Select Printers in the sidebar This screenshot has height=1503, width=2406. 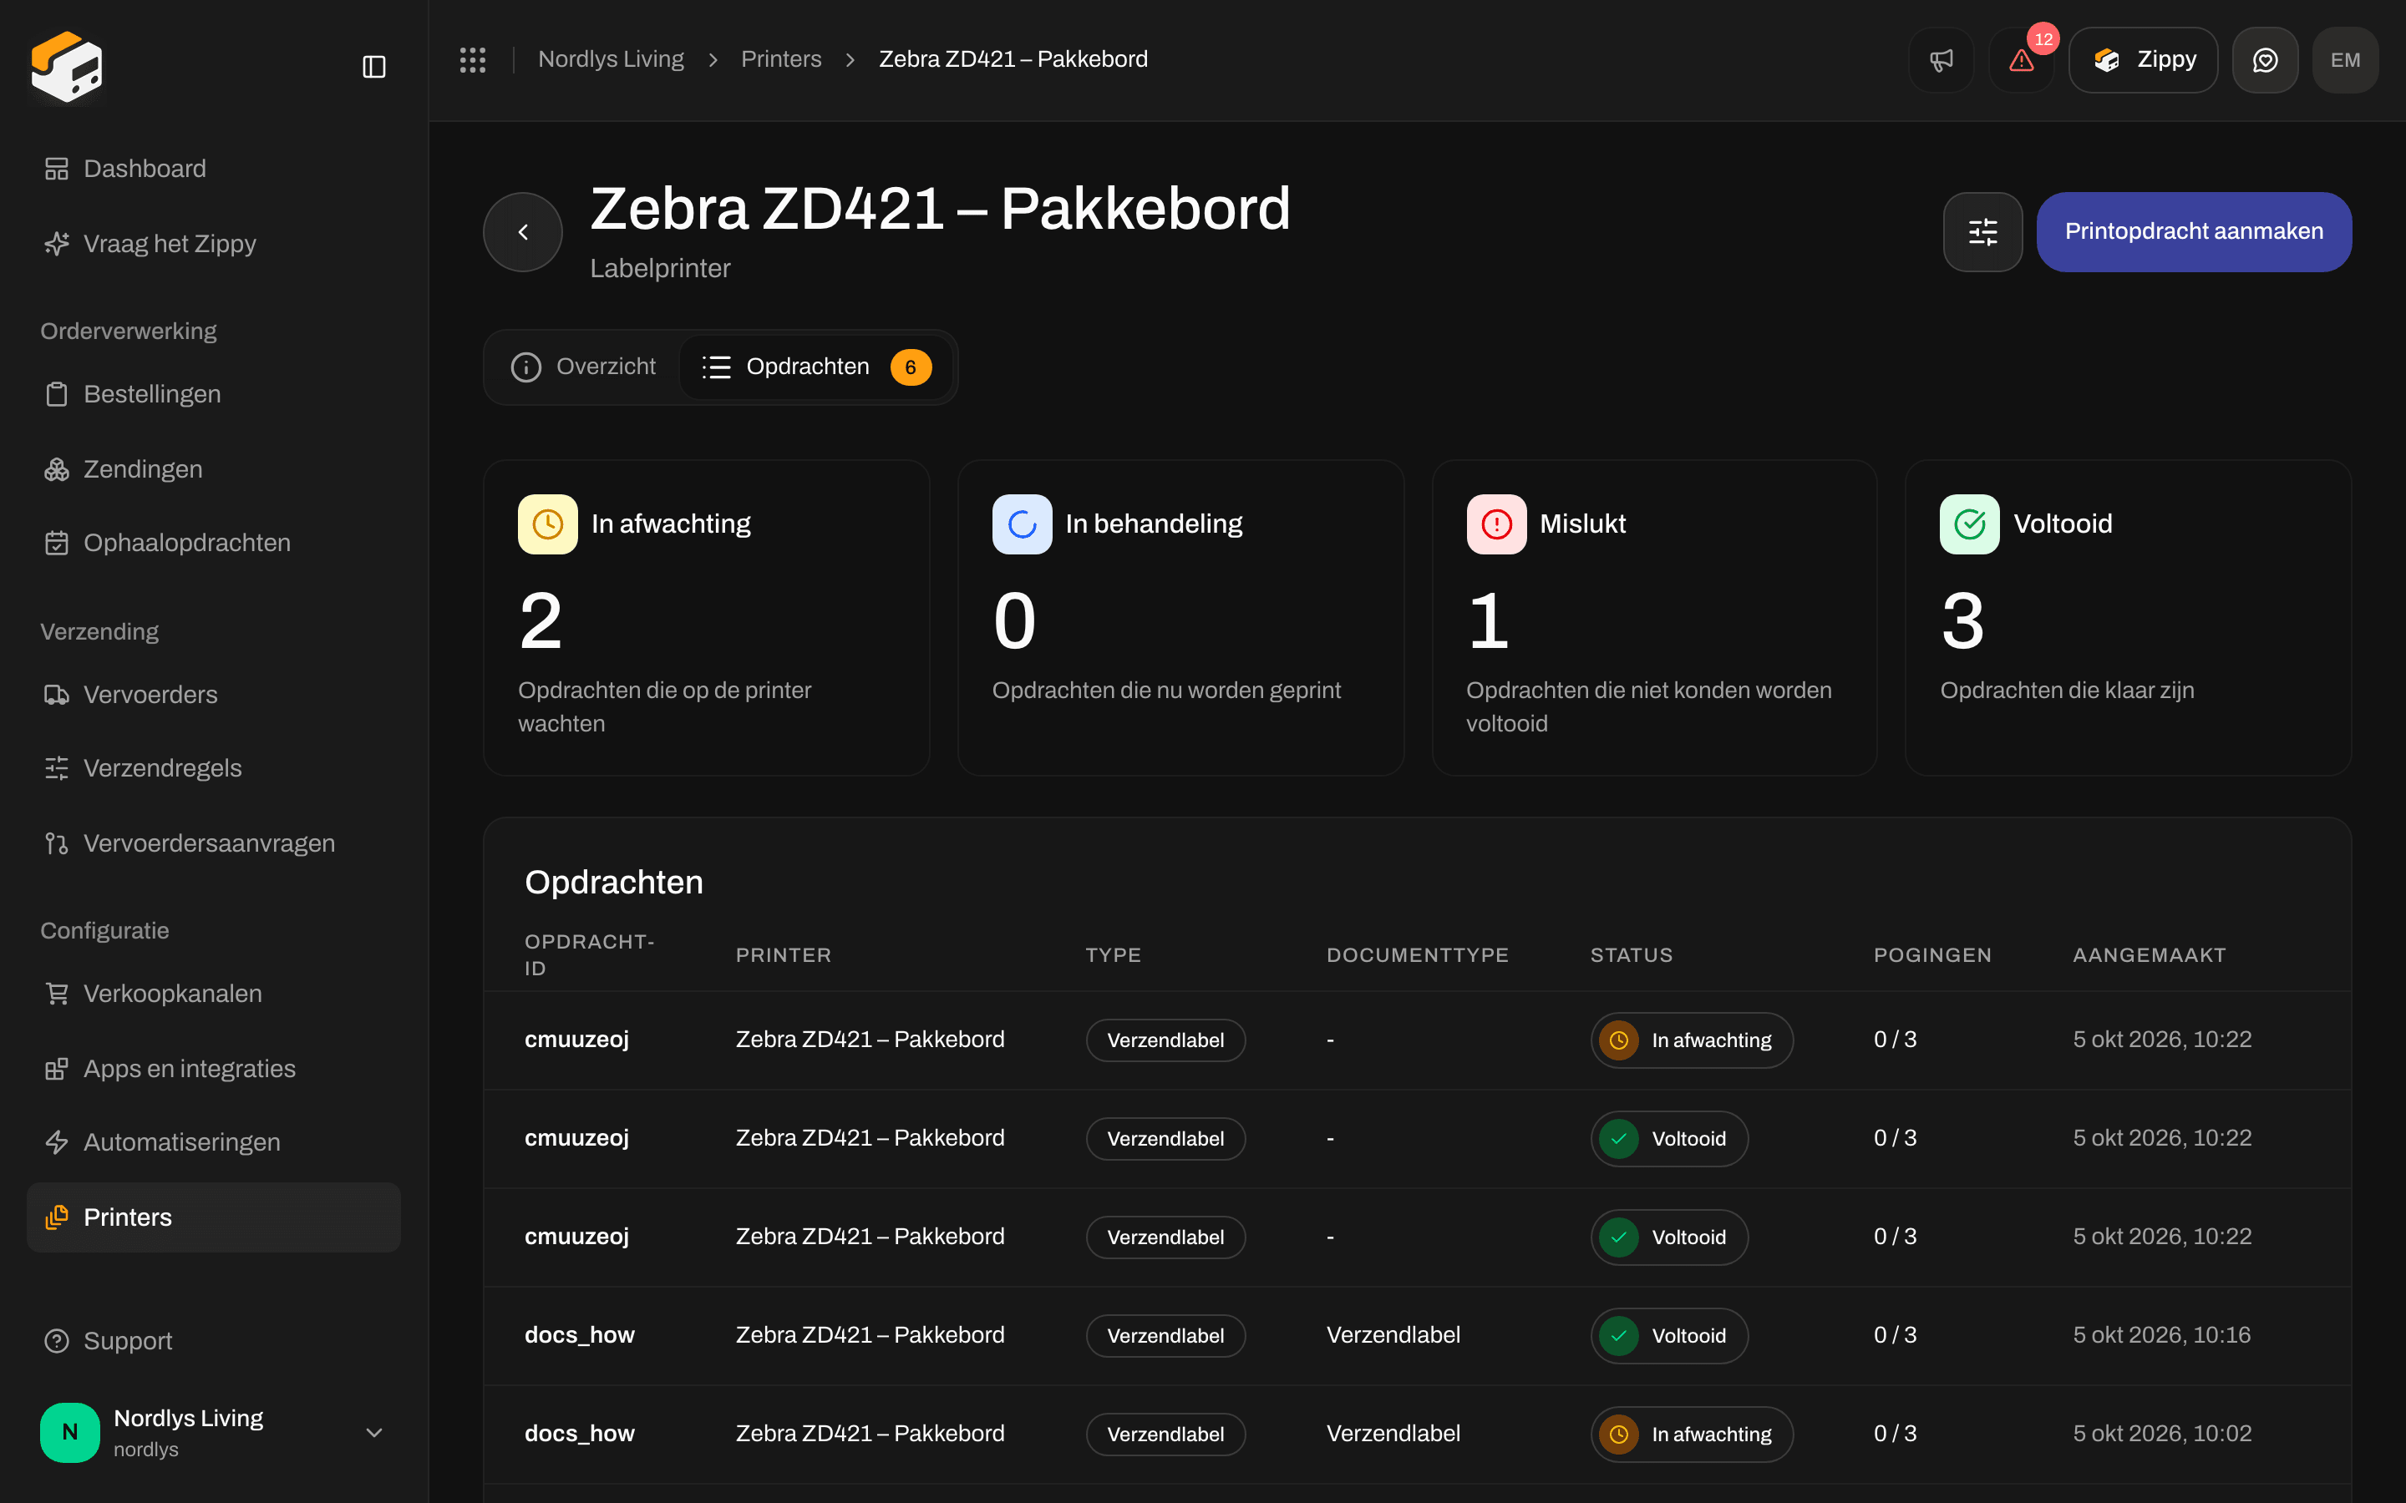click(x=214, y=1217)
